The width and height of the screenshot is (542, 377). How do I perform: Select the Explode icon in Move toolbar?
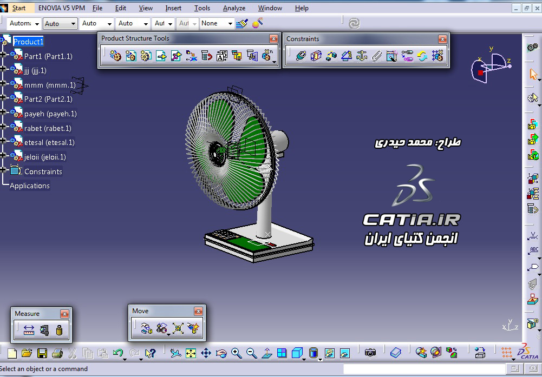(x=178, y=328)
